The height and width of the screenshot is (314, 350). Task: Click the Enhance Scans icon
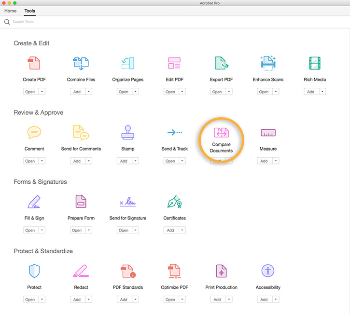[268, 63]
